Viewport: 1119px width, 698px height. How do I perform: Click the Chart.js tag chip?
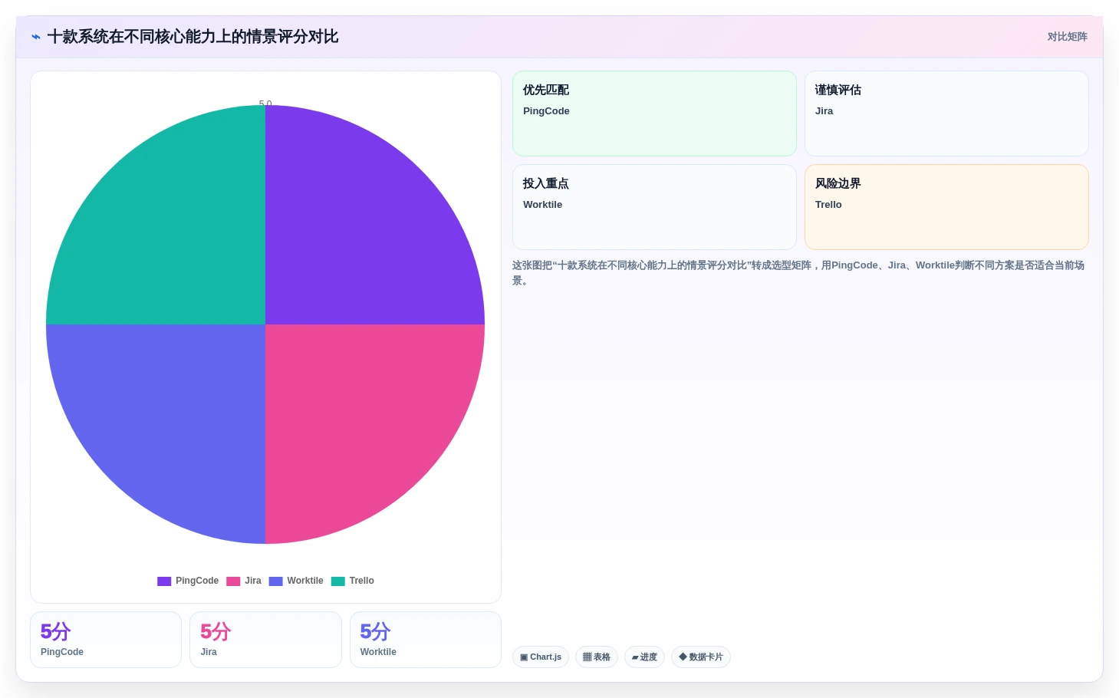tap(541, 657)
